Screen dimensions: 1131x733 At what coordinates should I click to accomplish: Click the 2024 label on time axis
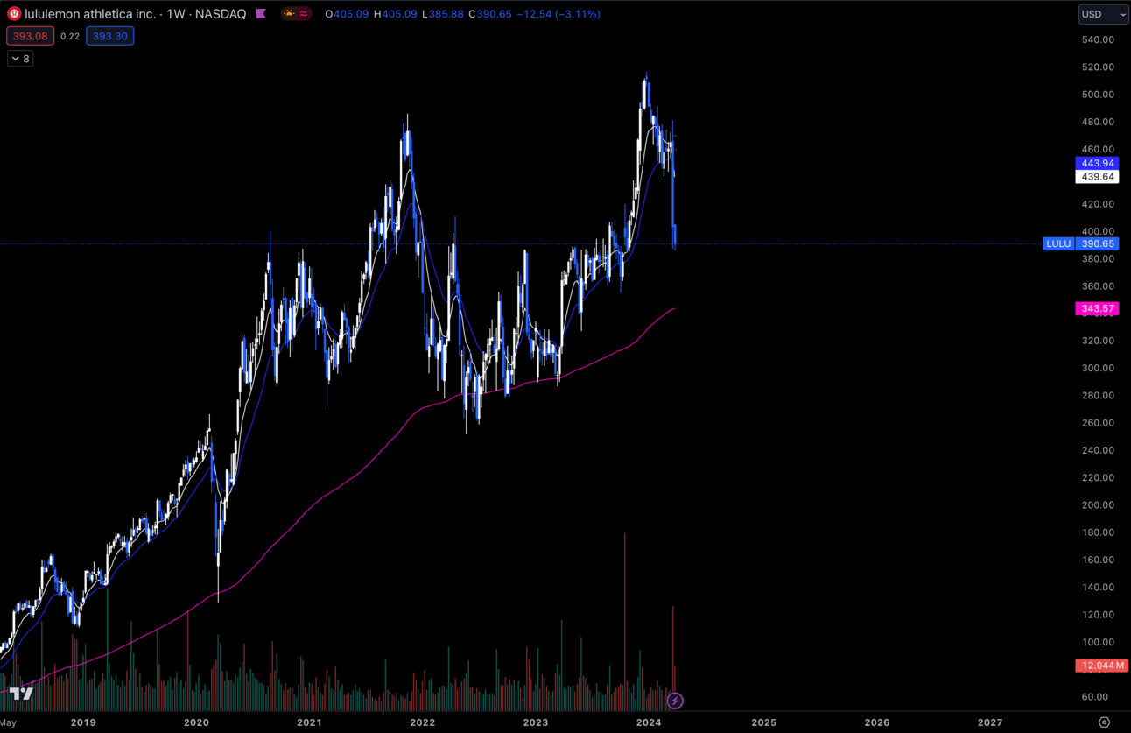point(649,722)
